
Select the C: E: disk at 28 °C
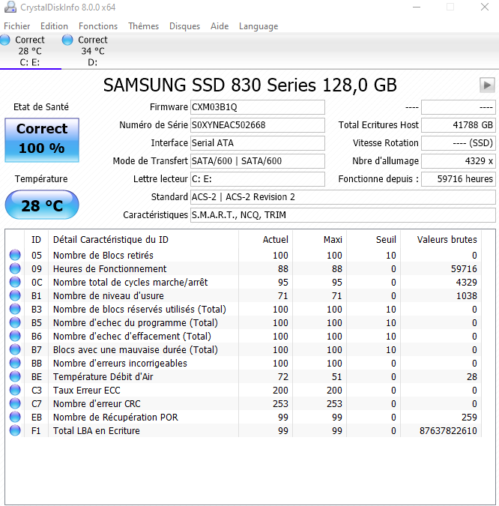(x=30, y=51)
